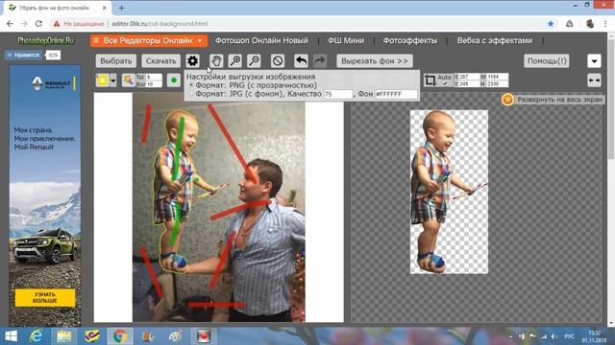Click the crop W width field
This screenshot has height=345, width=615.
(x=497, y=77)
